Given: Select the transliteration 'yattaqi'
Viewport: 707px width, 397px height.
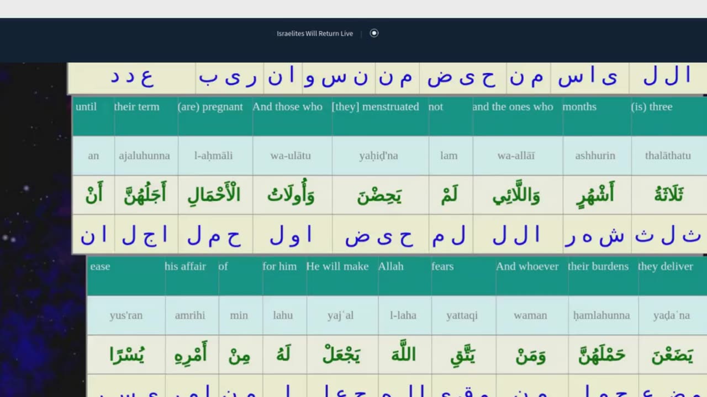Looking at the screenshot, I should click(x=462, y=315).
